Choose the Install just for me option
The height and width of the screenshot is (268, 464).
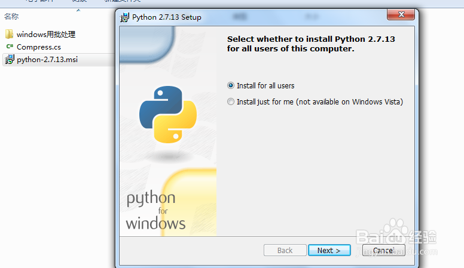(231, 102)
